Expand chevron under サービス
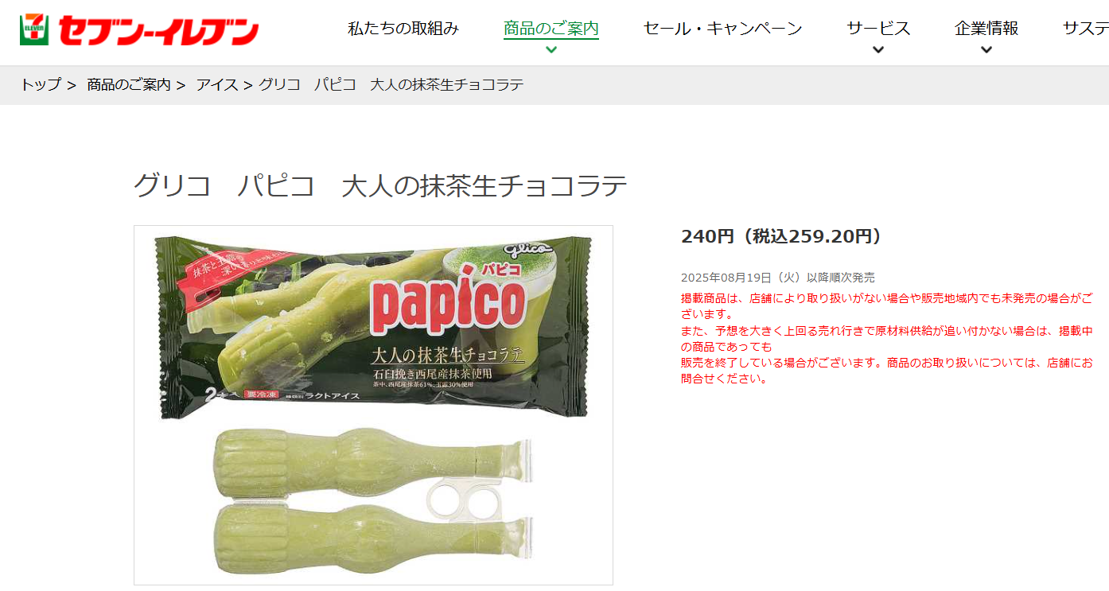Image resolution: width=1109 pixels, height=591 pixels. (878, 49)
